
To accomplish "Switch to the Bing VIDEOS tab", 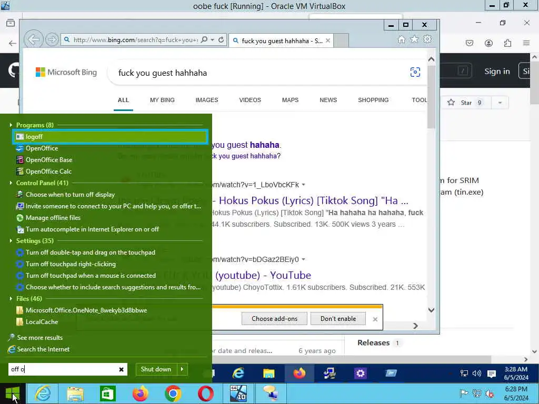I will 250,100.
